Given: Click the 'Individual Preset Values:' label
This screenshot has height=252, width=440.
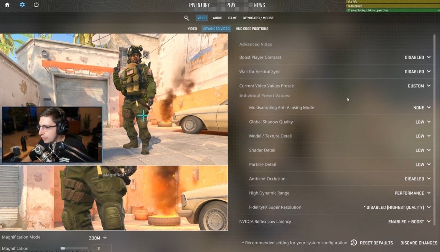Looking at the screenshot, I should [x=265, y=96].
